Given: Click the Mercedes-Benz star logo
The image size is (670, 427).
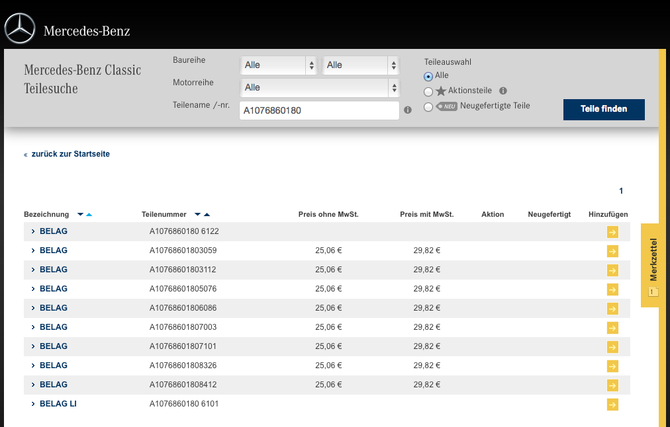Looking at the screenshot, I should tap(19, 29).
